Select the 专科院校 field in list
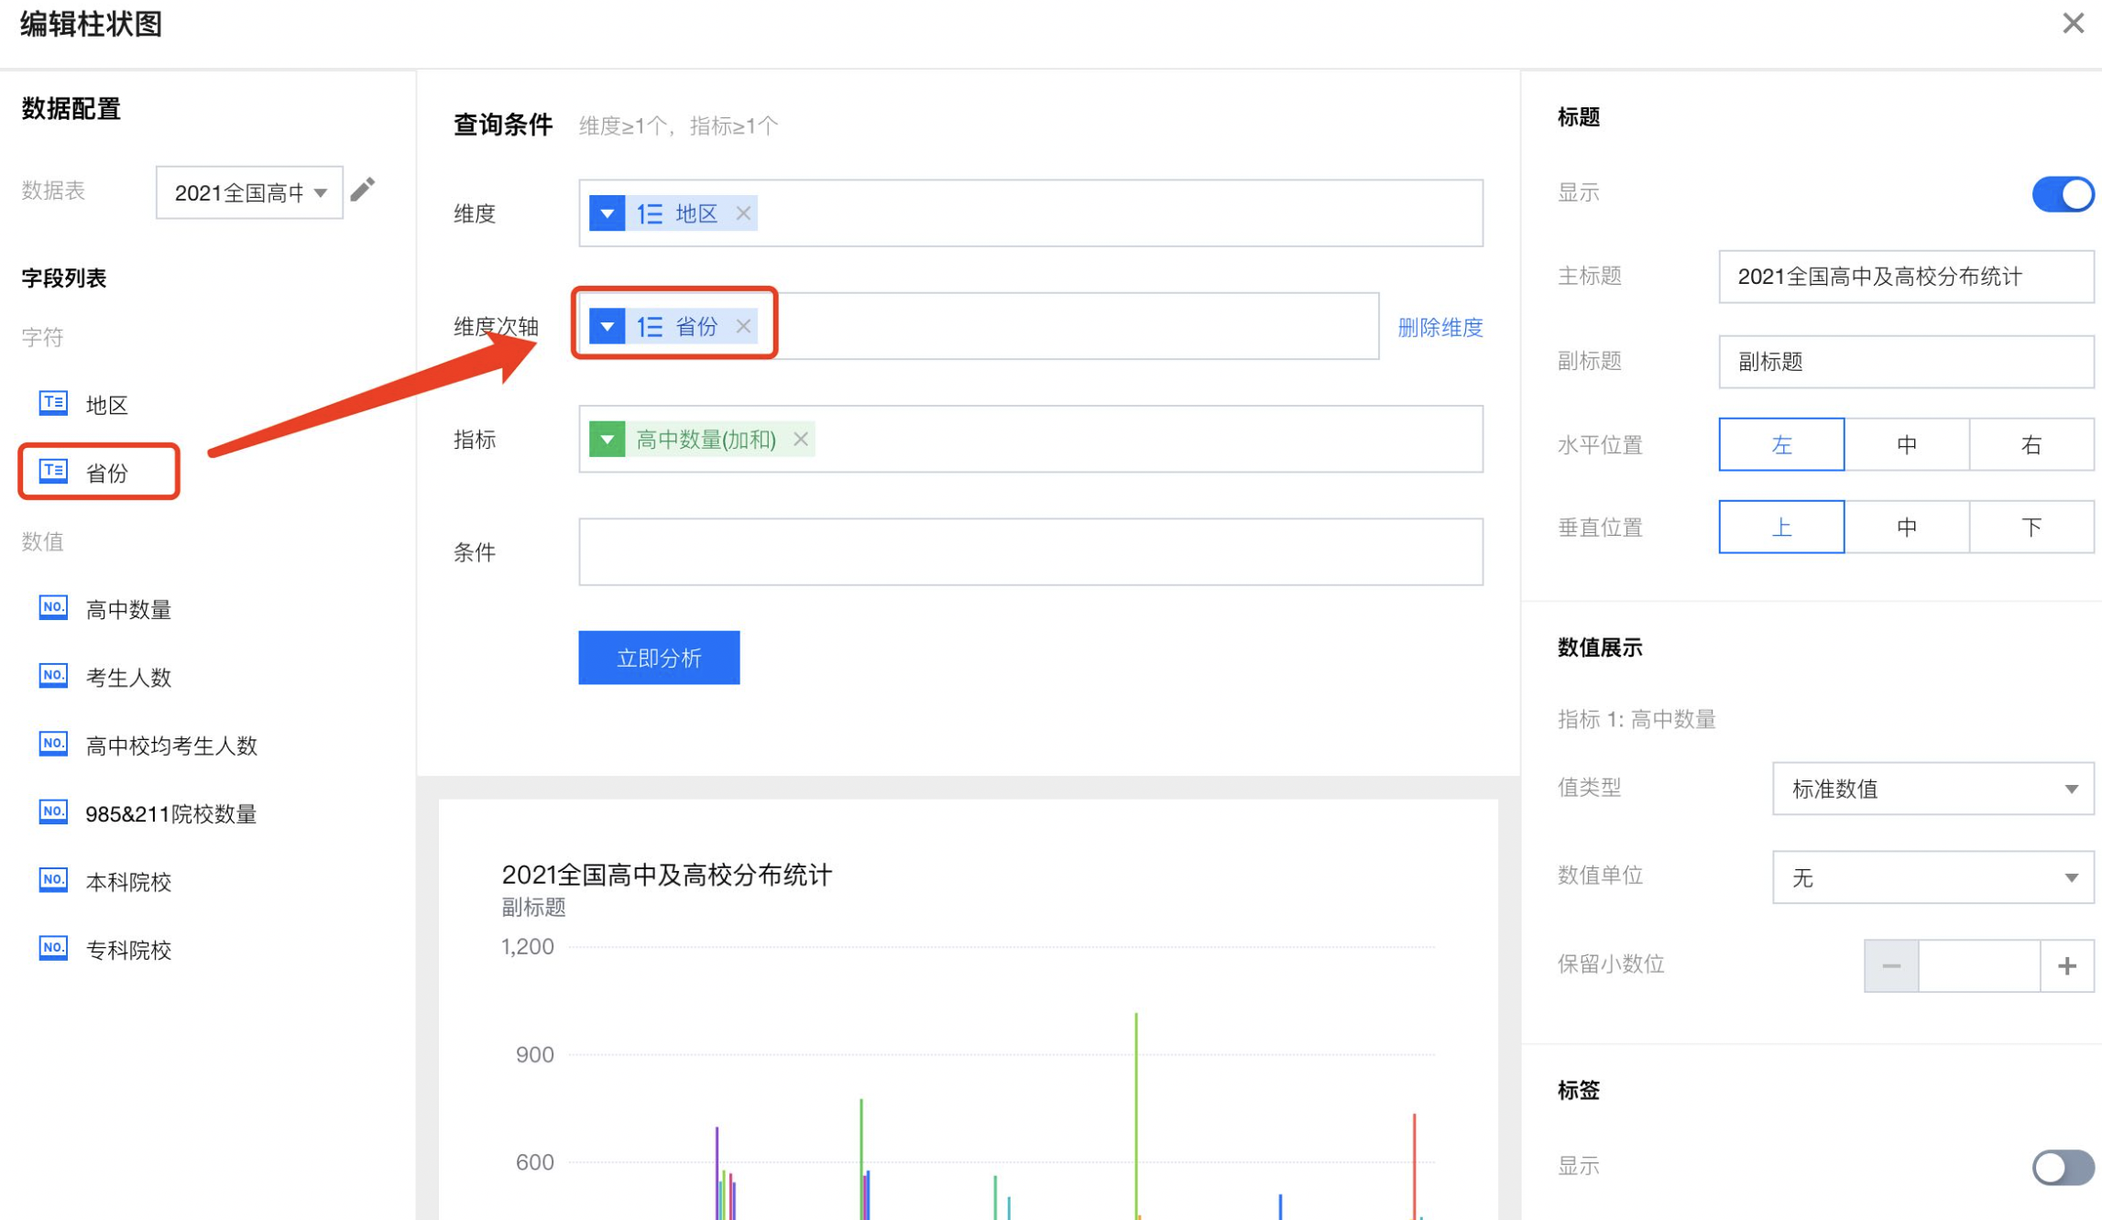 [128, 950]
